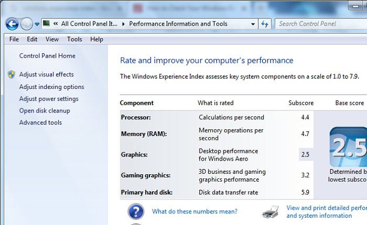Click the Control Panel icon in address bar
The width and height of the screenshot is (367, 225).
(46, 24)
